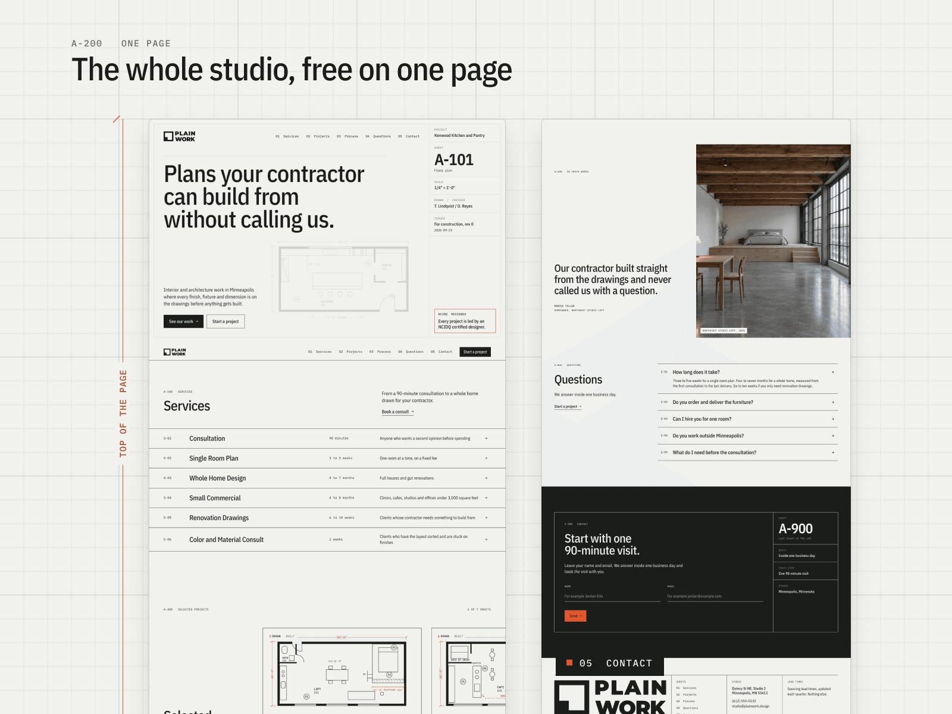Click the arrow on the Consultation service row

486,439
